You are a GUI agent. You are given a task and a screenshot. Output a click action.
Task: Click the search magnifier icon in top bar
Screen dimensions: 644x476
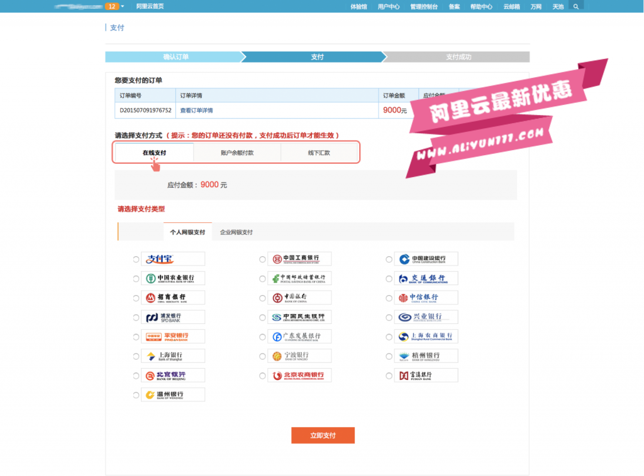[x=576, y=6]
